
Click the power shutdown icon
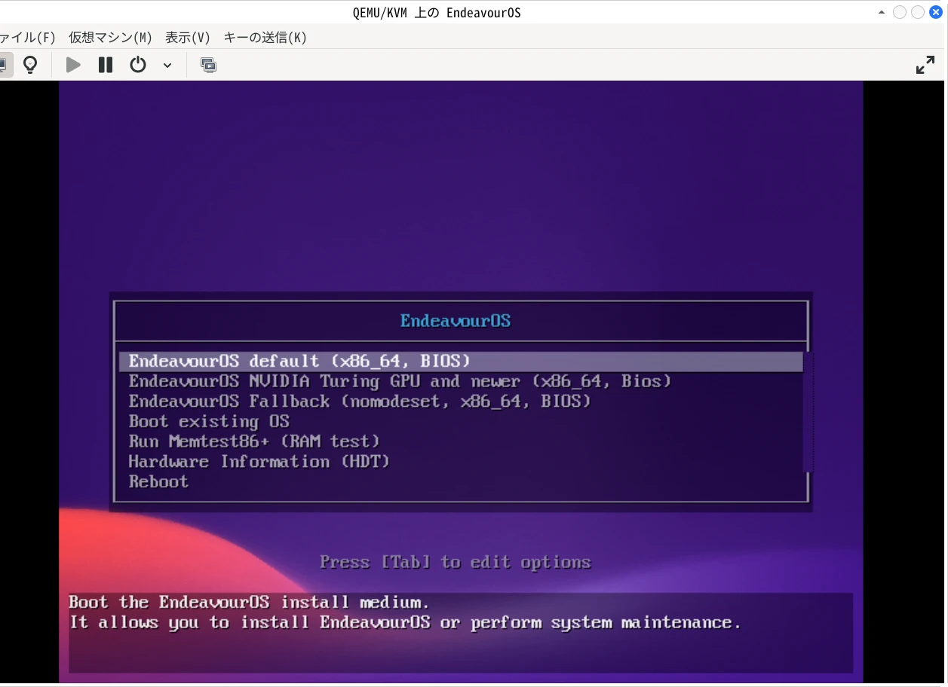click(x=137, y=65)
